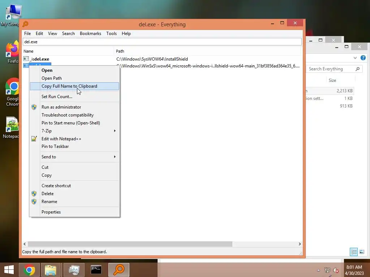Sort by the Name column header
This screenshot has width=370, height=277.
click(68, 51)
